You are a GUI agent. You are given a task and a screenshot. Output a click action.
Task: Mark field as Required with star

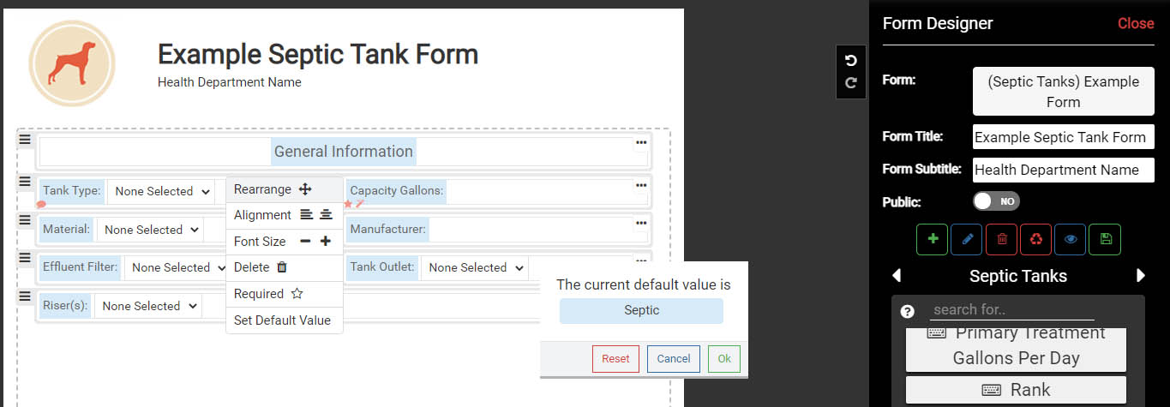click(x=297, y=294)
